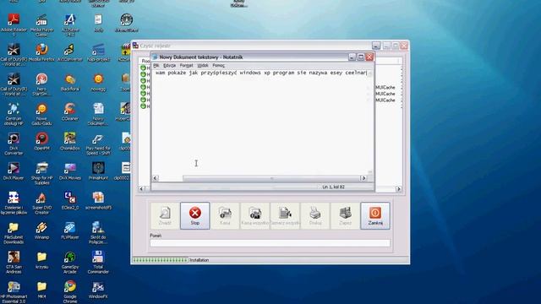Open Centrum obsługi HP desktop icon
This screenshot has width=541, height=304.
pos(14,114)
